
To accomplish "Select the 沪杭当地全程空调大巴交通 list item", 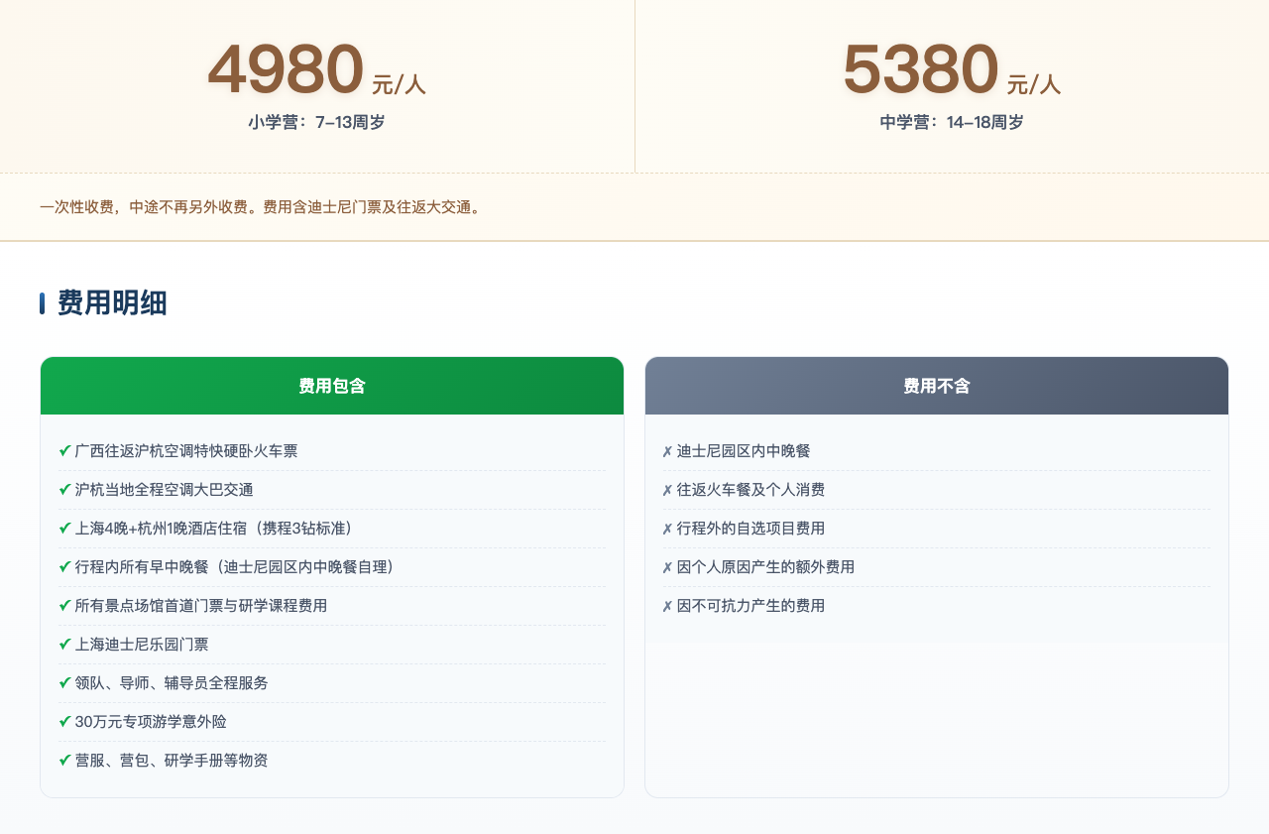I will coord(165,489).
